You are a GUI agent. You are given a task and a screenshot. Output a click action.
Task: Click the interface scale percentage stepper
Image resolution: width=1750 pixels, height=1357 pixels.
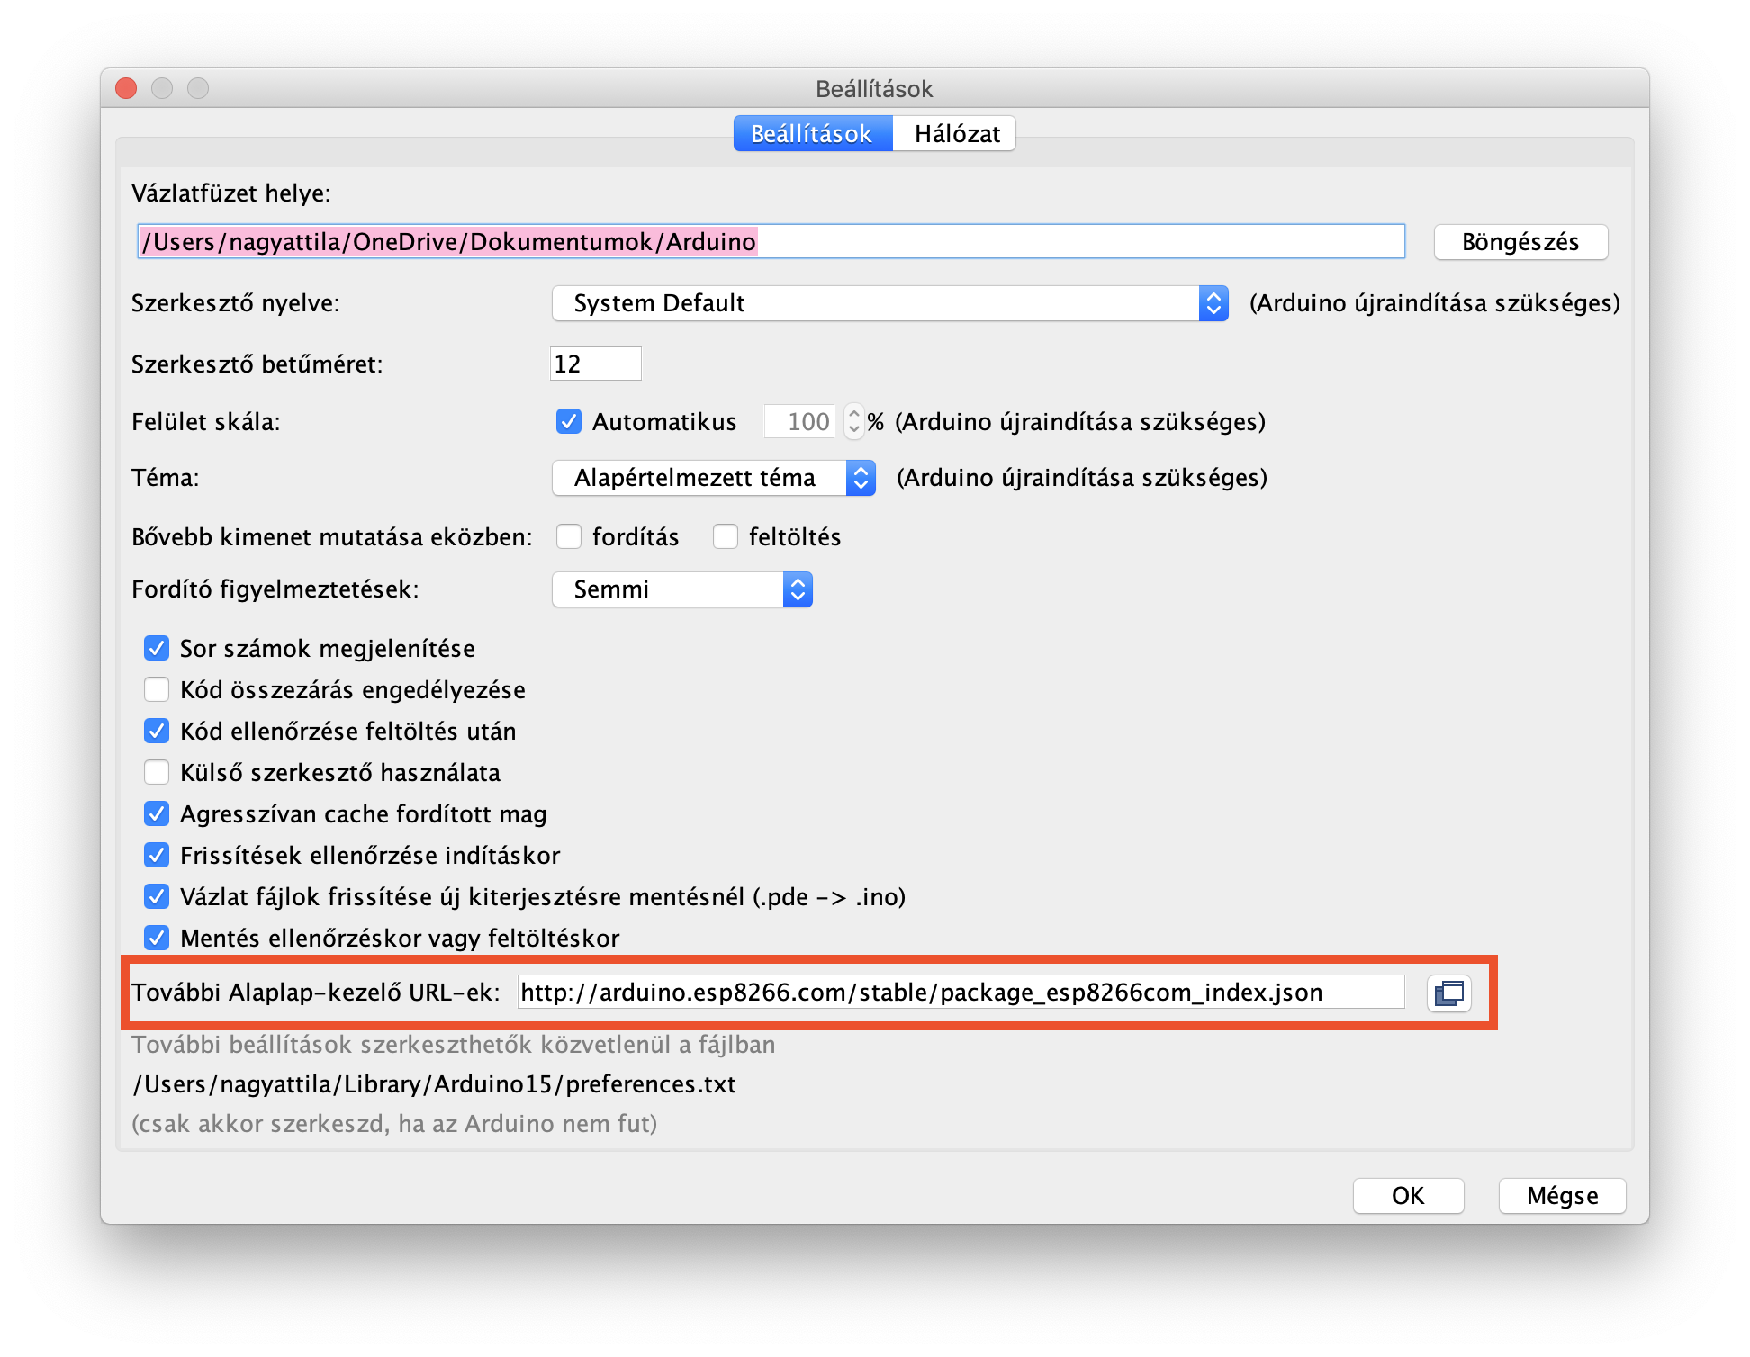[853, 421]
